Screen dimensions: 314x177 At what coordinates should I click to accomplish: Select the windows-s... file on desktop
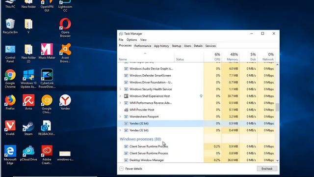point(65,156)
